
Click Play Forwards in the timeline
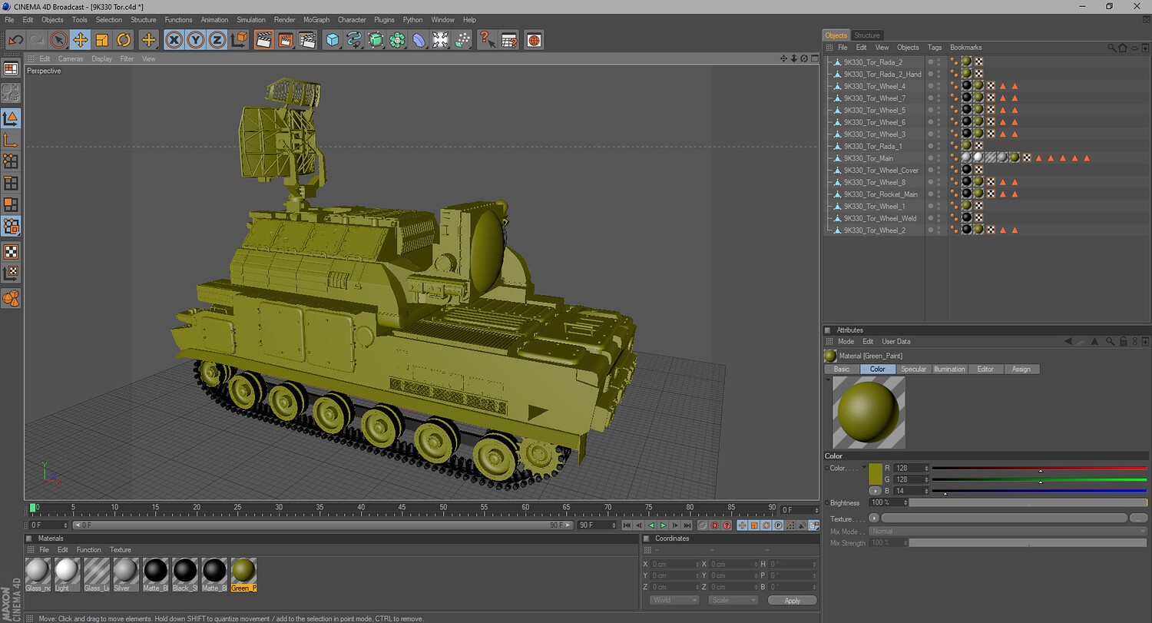(663, 525)
